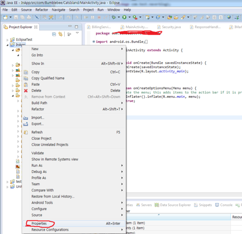Open the Resource Configurations submenu

pyautogui.click(x=74, y=230)
